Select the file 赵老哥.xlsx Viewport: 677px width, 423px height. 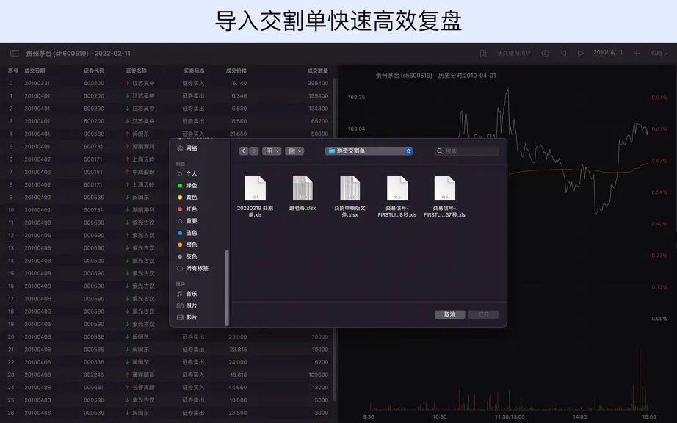[303, 193]
